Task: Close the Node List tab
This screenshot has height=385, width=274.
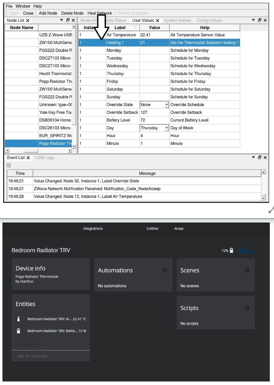Action: point(28,21)
